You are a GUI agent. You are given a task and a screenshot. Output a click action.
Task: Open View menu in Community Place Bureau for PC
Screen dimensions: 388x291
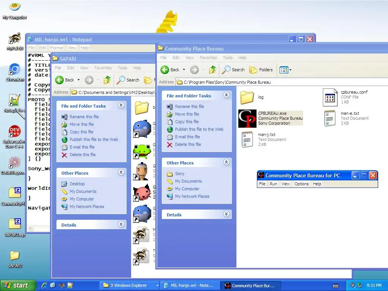pos(286,184)
